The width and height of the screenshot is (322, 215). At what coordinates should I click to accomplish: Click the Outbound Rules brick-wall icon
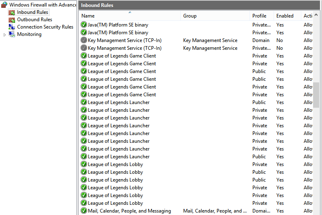(12, 20)
